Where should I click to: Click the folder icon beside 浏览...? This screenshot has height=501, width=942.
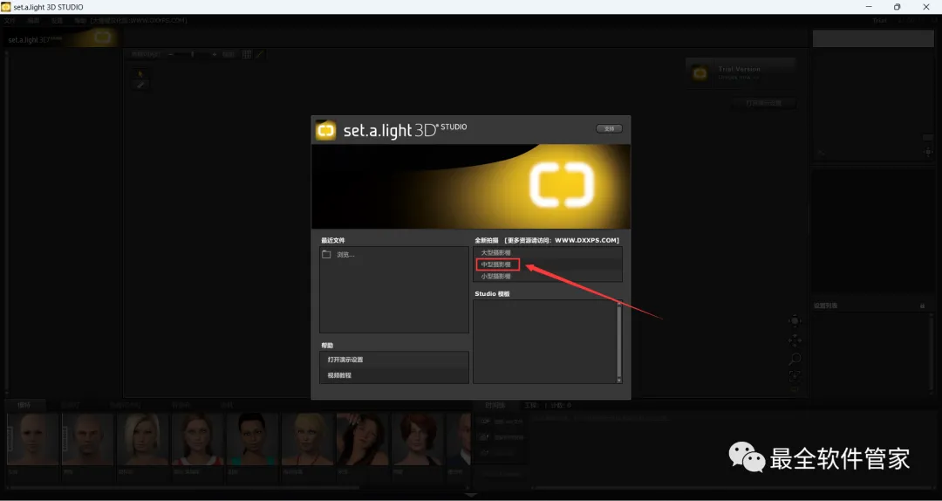pyautogui.click(x=326, y=254)
